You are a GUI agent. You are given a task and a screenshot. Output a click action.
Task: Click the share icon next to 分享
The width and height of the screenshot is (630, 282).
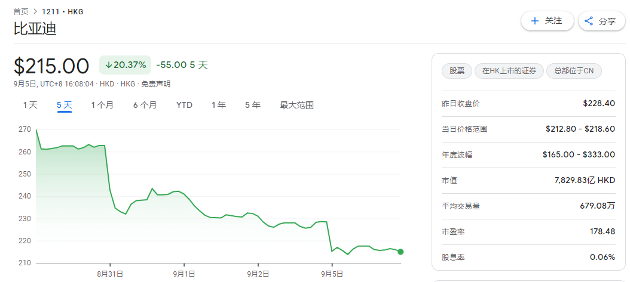click(x=589, y=21)
